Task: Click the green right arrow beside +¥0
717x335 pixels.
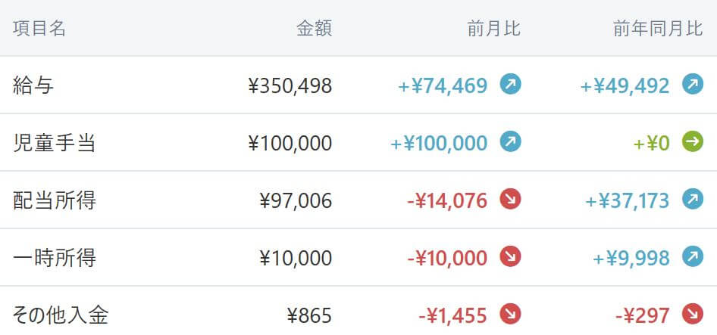Action: pos(693,142)
